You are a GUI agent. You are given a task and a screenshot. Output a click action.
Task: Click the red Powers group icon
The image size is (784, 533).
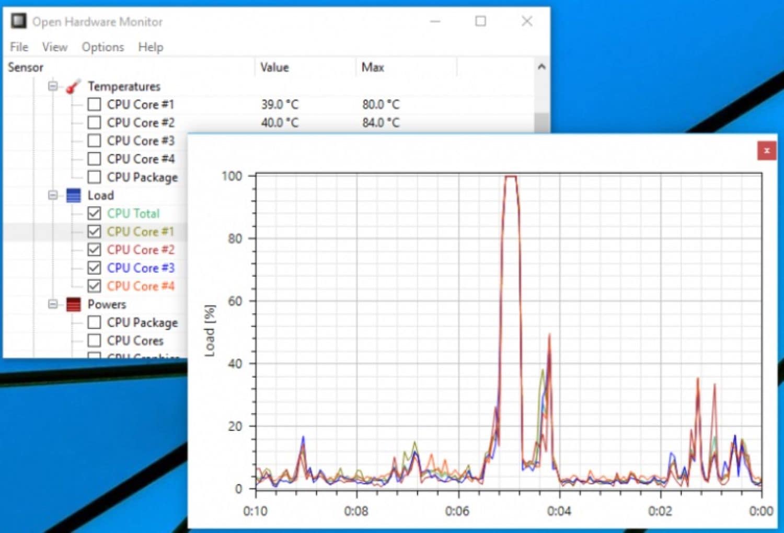pos(74,304)
